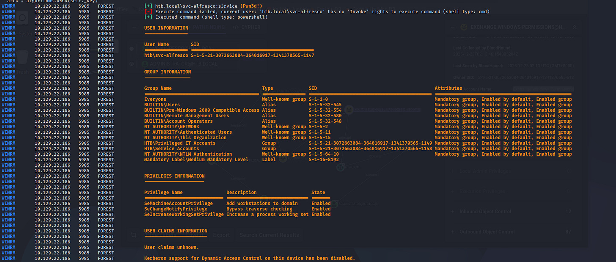Click the target icon beside ADMINISTRATOR@HTB.LOCAL
The width and height of the screenshot is (616, 262).
click(x=132, y=63)
